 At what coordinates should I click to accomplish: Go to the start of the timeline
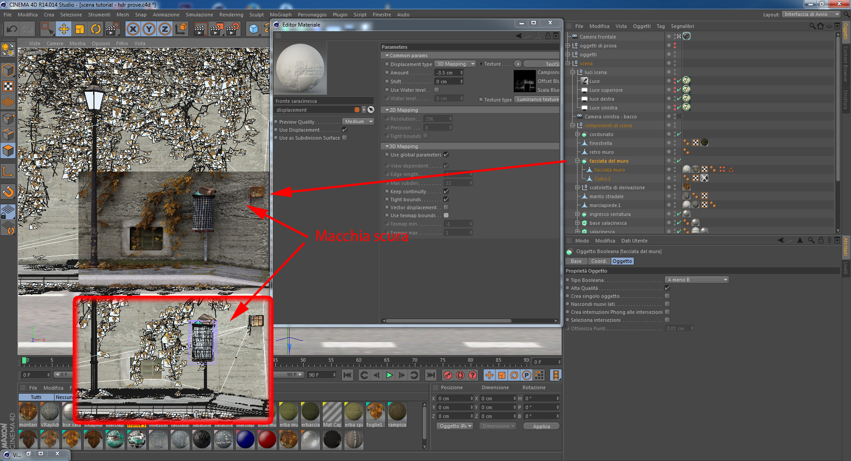pos(347,375)
